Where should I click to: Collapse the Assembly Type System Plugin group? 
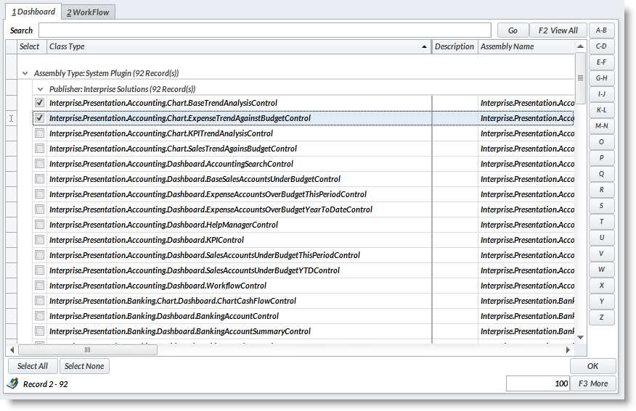(25, 73)
